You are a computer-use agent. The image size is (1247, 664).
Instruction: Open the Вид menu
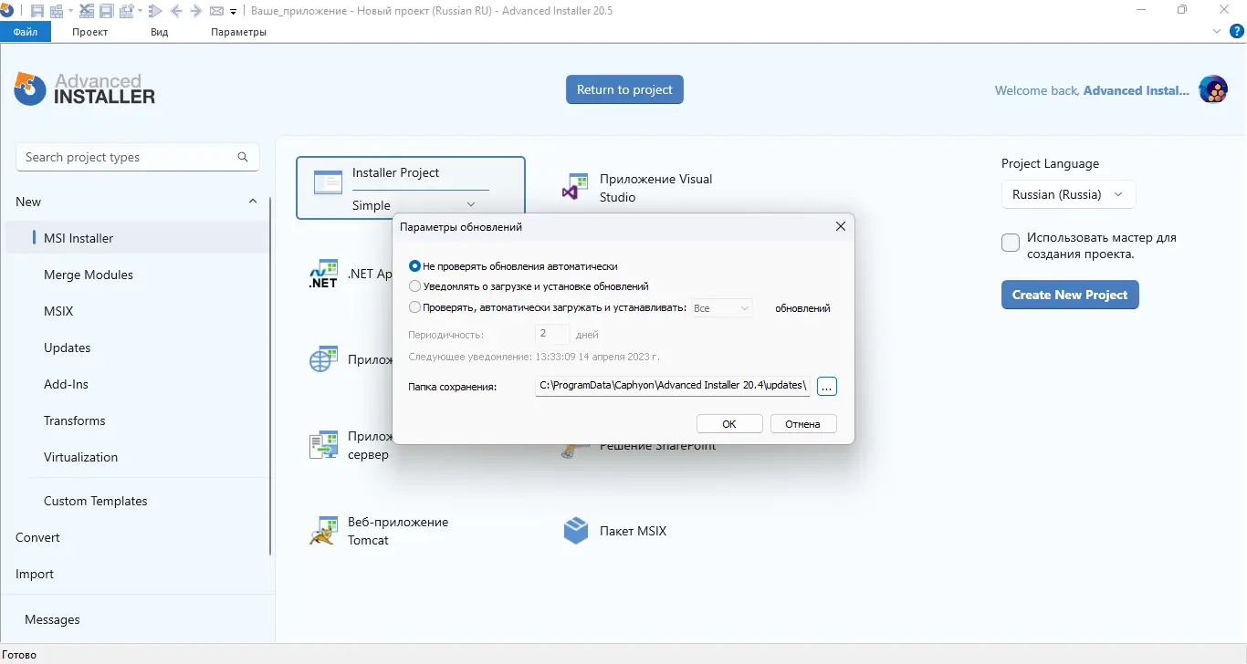[159, 31]
